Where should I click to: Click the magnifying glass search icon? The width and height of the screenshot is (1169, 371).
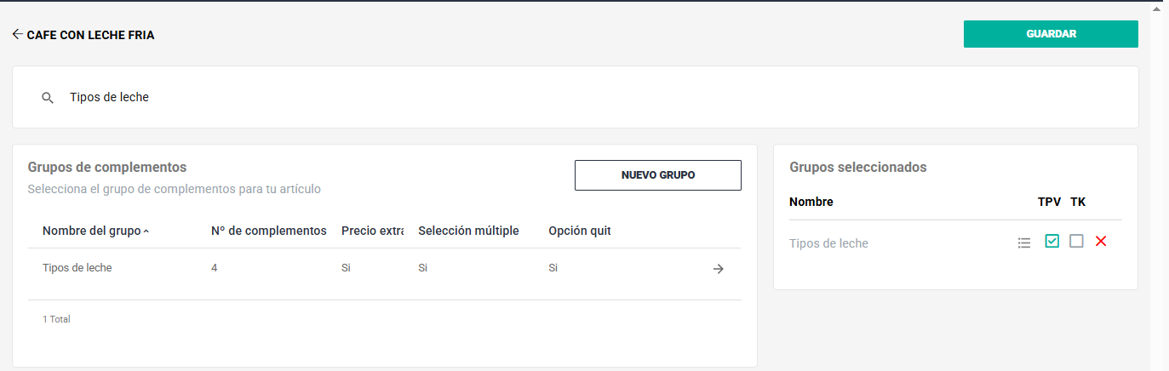click(x=48, y=98)
